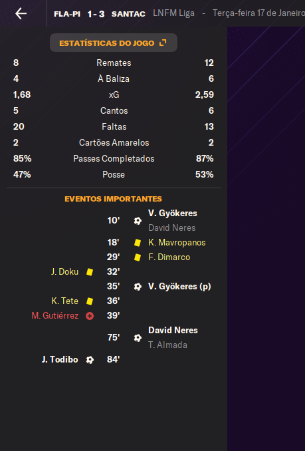
Task: Open the Estatísticas do Jogo button
Action: (114, 43)
